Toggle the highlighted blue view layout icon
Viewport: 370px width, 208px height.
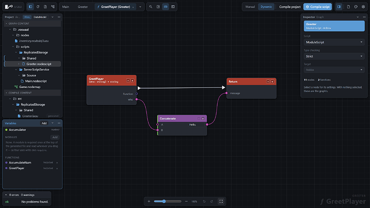[166, 7]
